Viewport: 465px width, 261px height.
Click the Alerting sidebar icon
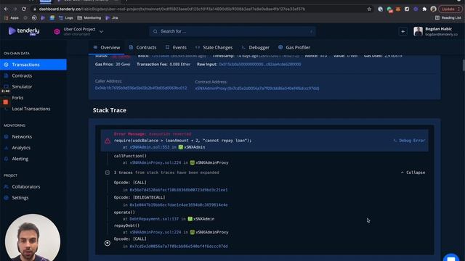(x=7, y=159)
